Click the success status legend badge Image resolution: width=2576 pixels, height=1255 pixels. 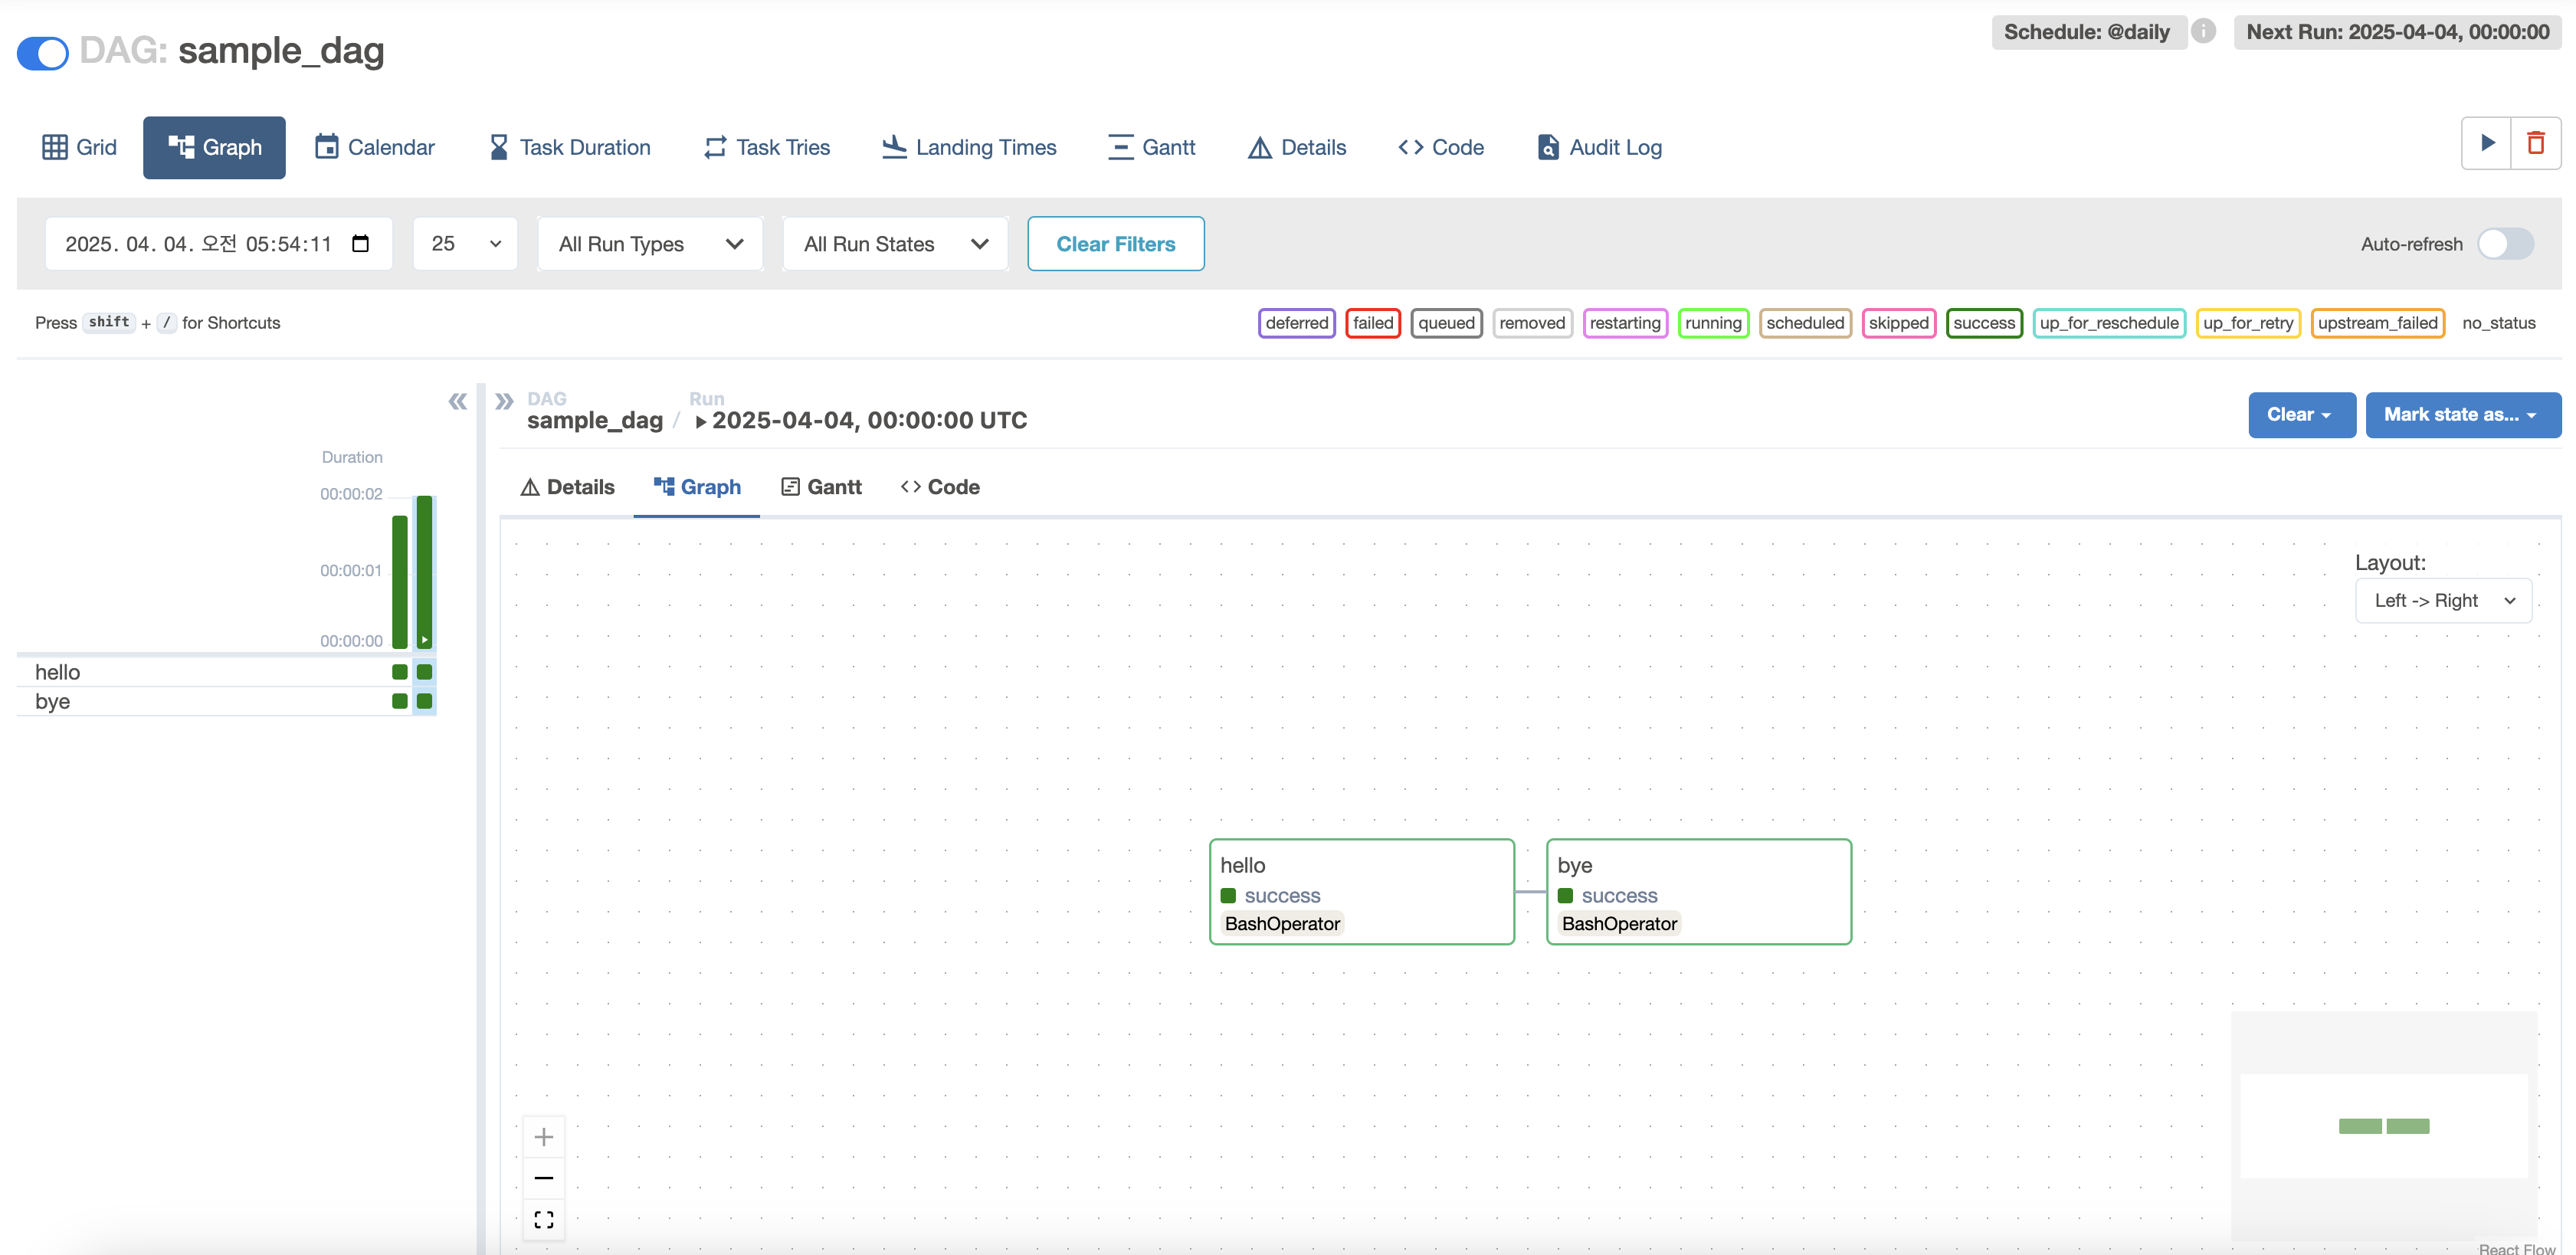click(x=1983, y=323)
